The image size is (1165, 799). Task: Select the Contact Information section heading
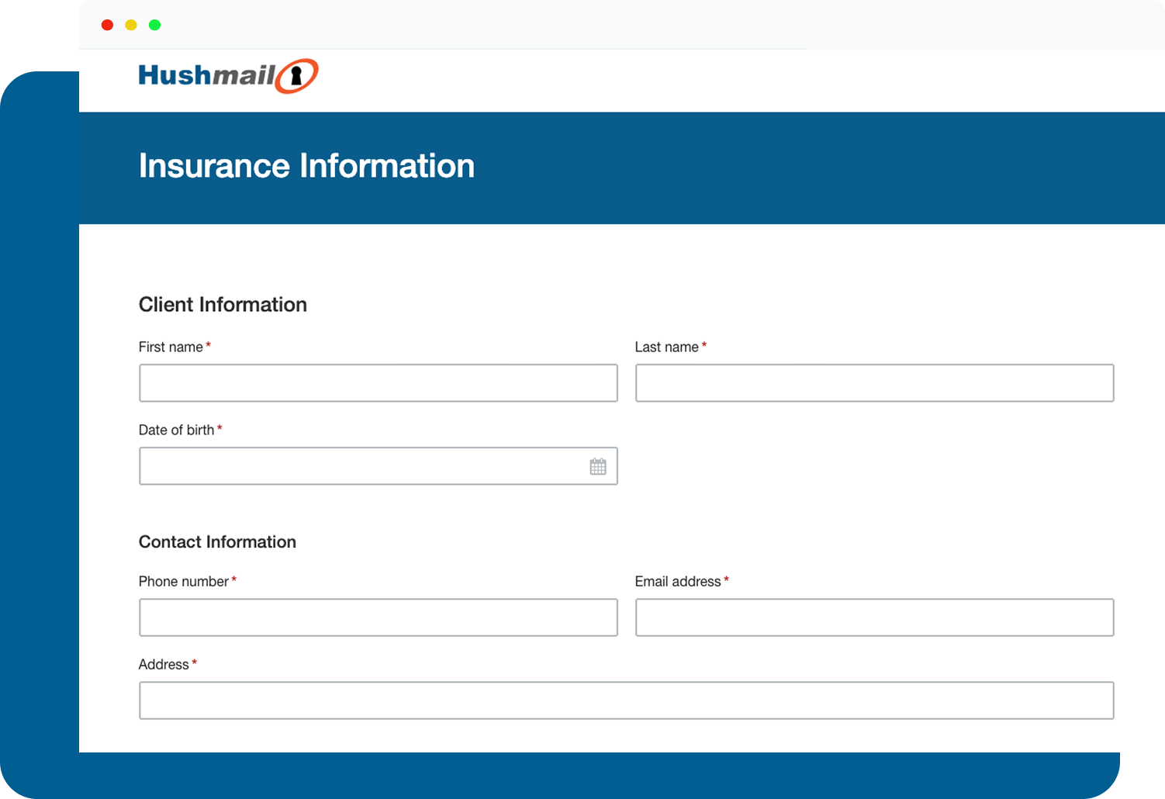217,541
